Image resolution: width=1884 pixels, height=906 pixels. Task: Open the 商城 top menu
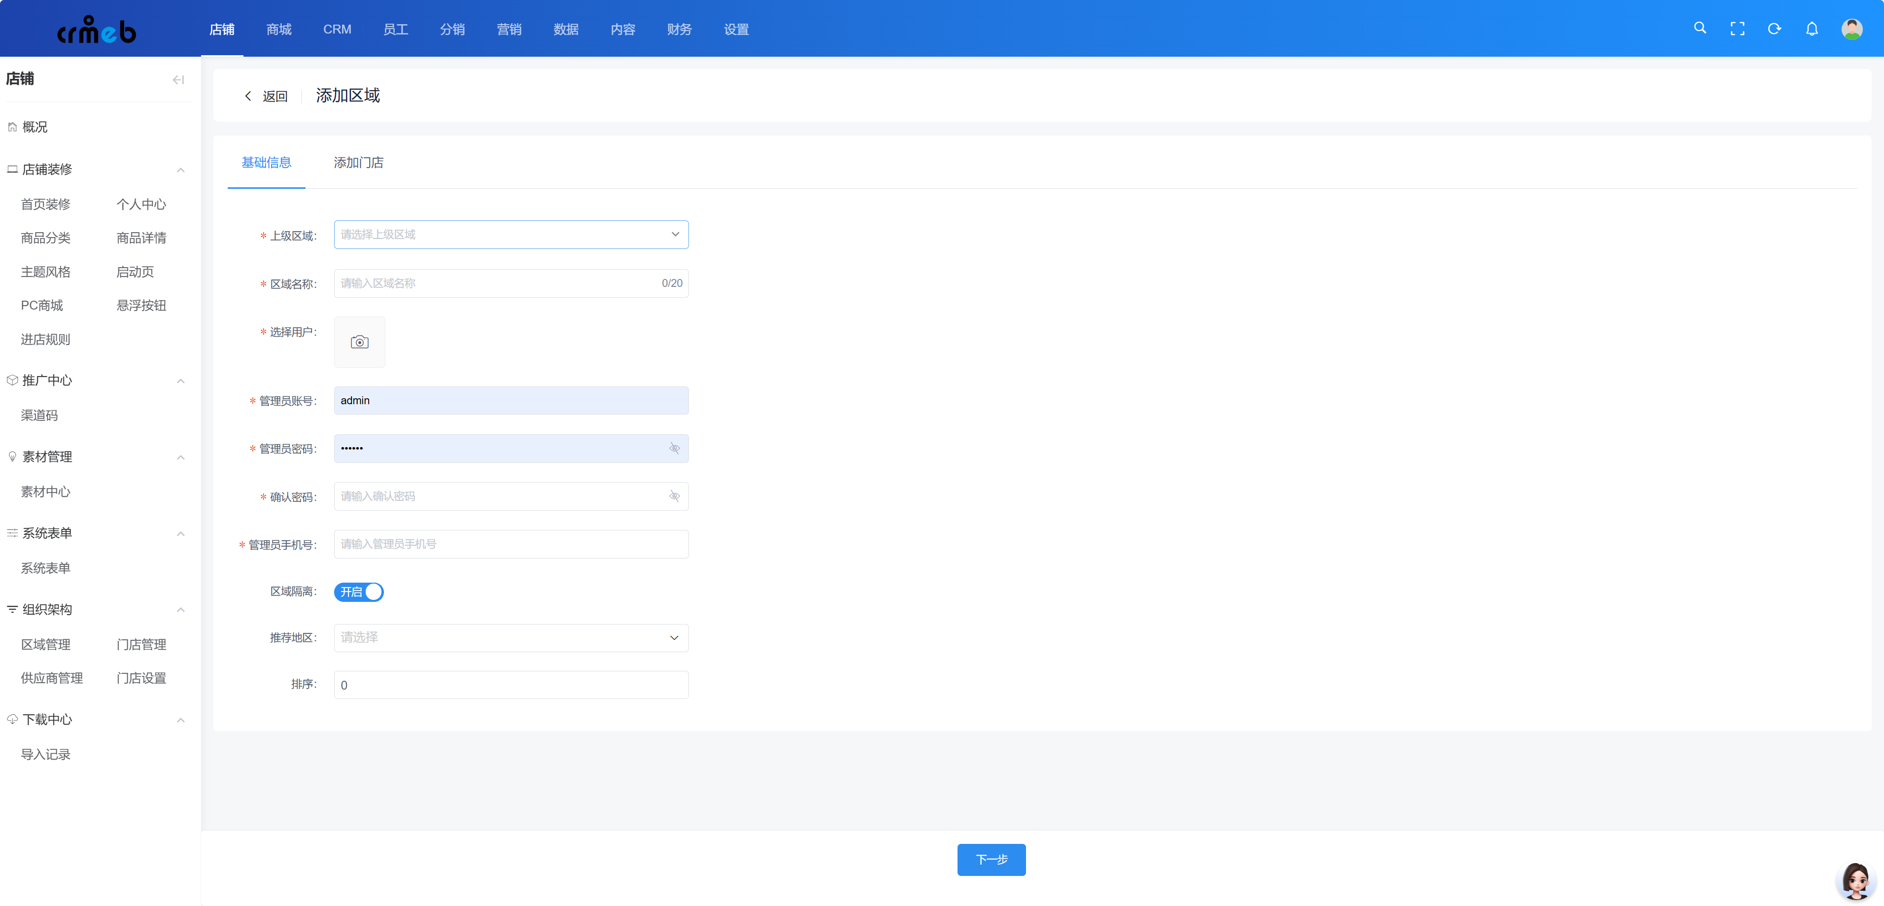click(x=278, y=29)
